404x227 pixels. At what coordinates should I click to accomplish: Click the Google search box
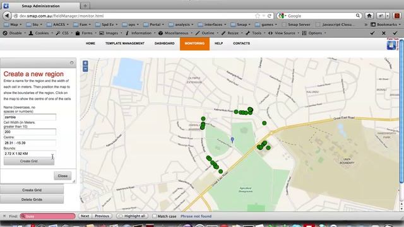(319, 16)
